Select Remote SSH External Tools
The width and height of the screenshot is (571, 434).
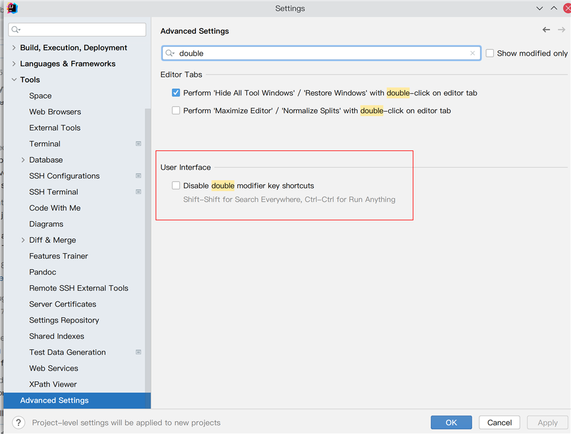coord(78,288)
